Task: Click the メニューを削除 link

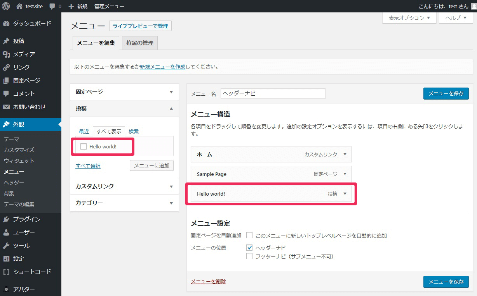Action: point(208,282)
